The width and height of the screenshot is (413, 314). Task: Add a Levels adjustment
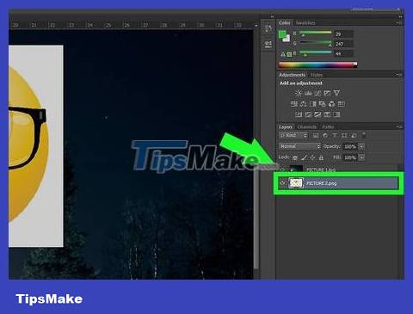pos(308,93)
